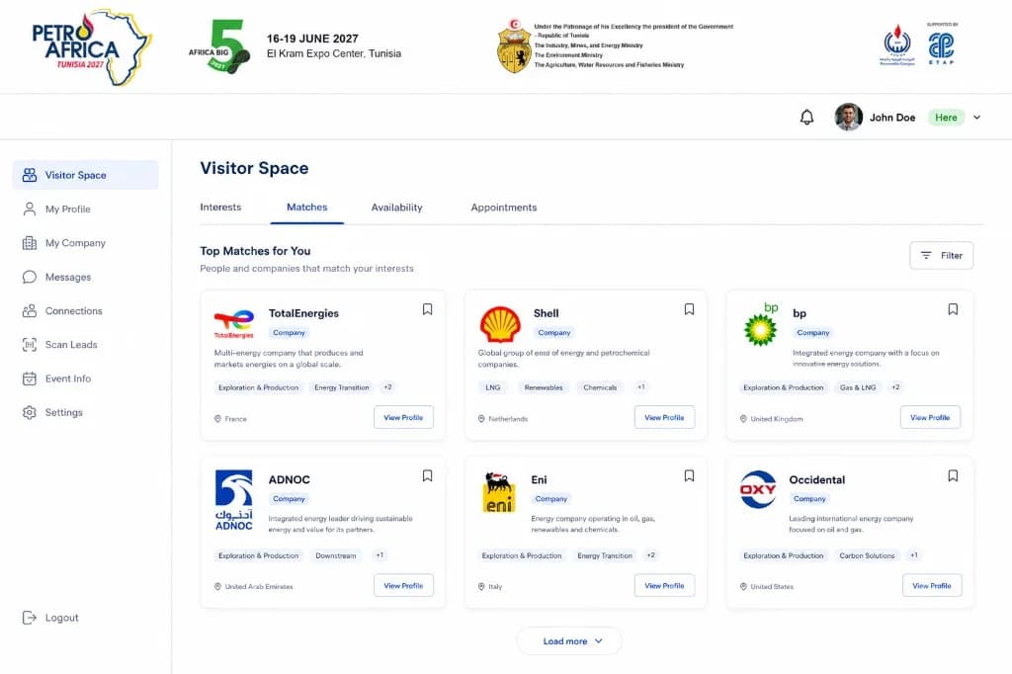Click the Connections people icon
The height and width of the screenshot is (674, 1012).
click(30, 310)
